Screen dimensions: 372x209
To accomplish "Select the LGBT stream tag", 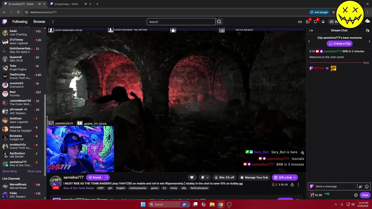I will click(x=101, y=188).
